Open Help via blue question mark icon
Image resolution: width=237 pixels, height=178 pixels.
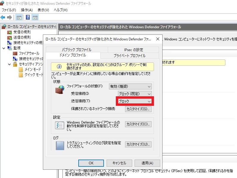(x=28, y=17)
